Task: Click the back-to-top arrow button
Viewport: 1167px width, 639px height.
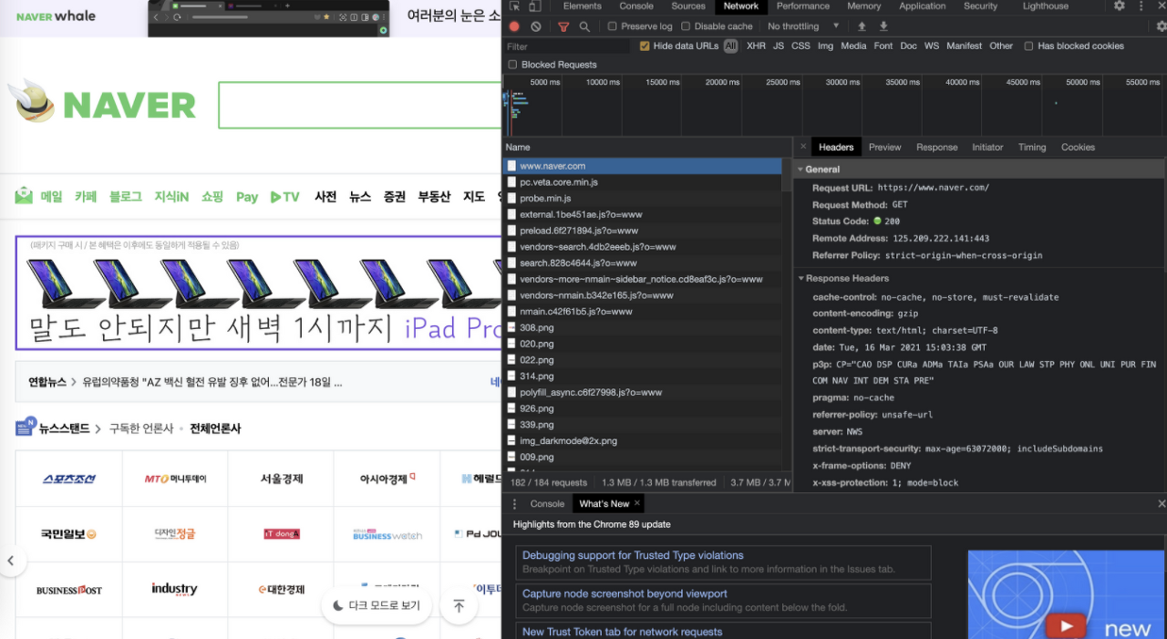Action: click(459, 606)
